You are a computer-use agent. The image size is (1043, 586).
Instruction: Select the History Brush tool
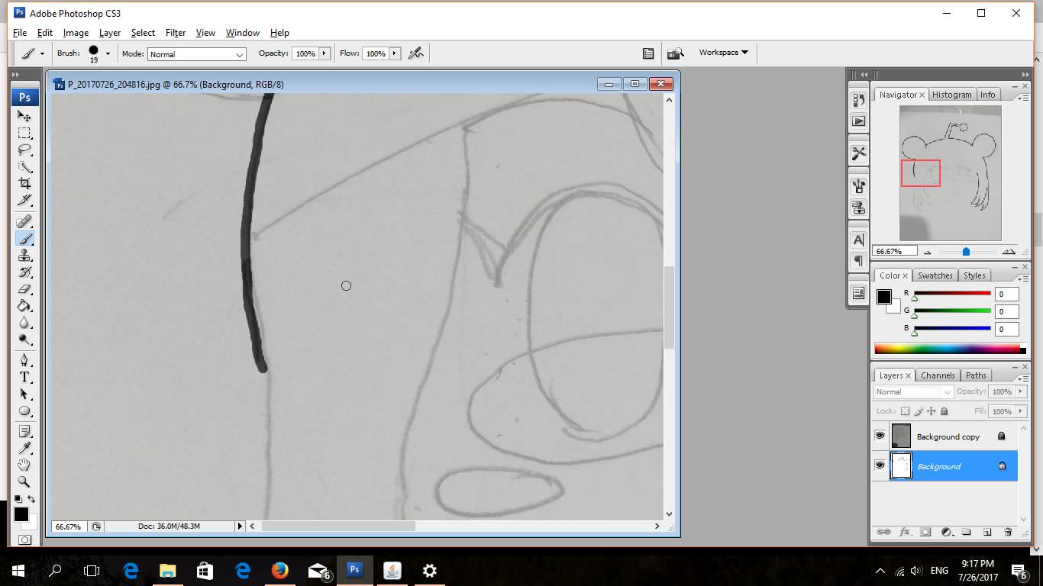tap(24, 272)
